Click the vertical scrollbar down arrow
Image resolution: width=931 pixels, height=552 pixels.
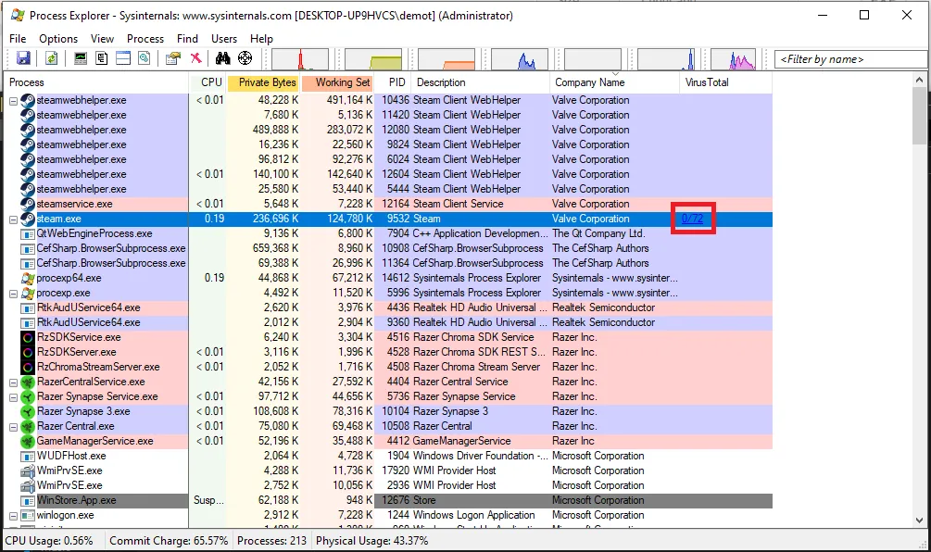919,521
